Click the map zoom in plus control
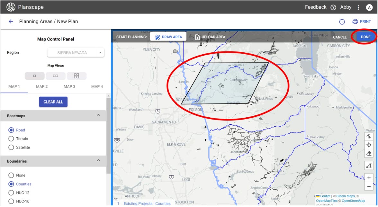Image resolution: width=378 pixels, height=207 pixels. click(369, 178)
